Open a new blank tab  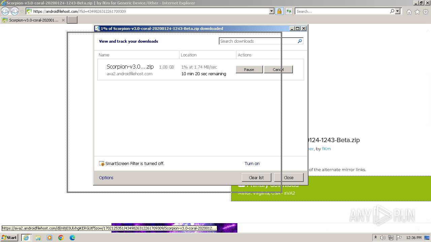click(72, 20)
